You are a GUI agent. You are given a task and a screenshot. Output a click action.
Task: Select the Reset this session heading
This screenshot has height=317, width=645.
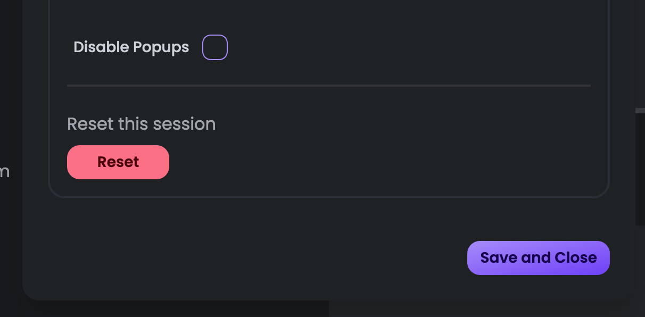142,124
